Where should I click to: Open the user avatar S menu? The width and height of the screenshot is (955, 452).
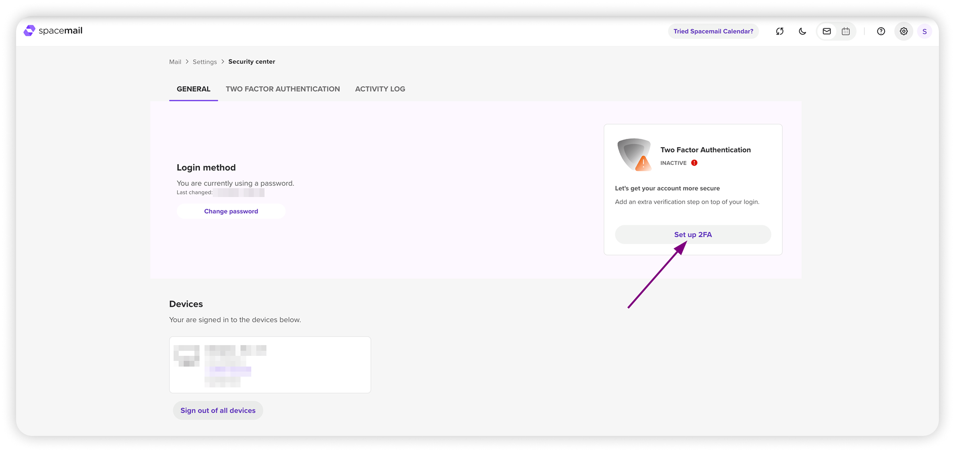[x=924, y=31]
